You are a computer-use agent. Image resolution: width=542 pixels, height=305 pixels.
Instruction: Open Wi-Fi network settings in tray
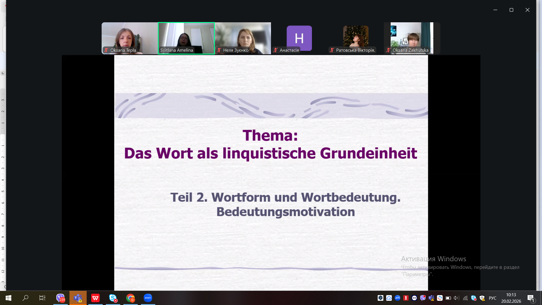coord(465,298)
